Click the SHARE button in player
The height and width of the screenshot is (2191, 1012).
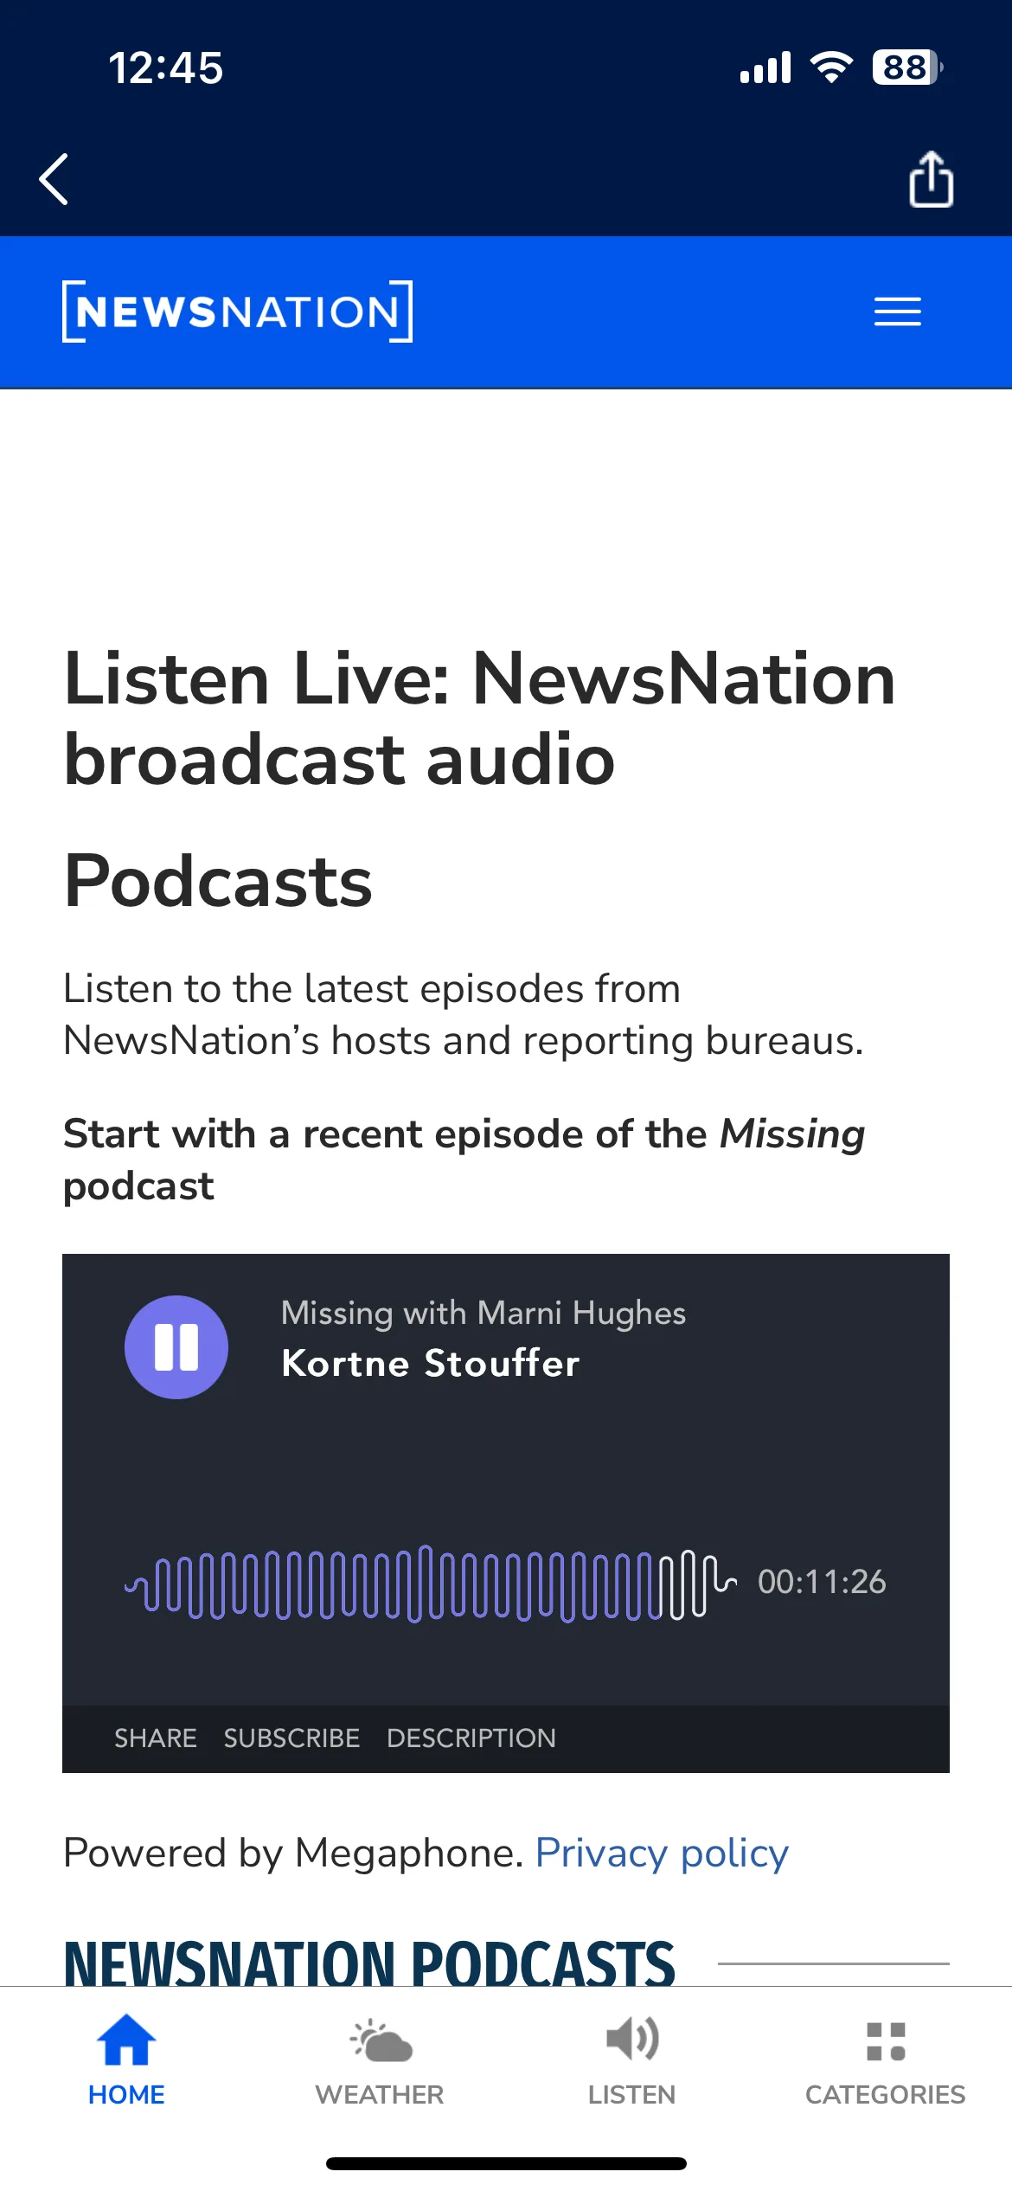click(156, 1738)
